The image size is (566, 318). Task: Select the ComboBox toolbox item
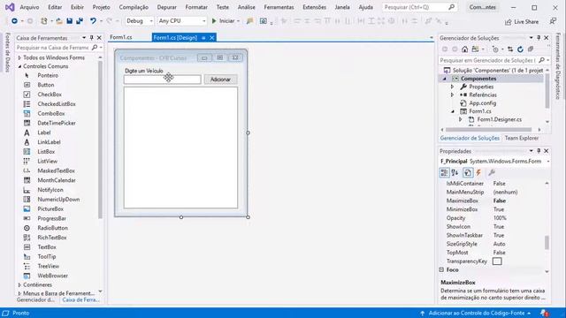point(51,114)
